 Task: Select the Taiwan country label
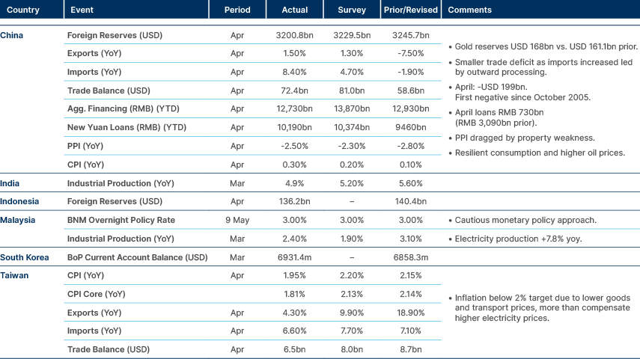pos(14,275)
